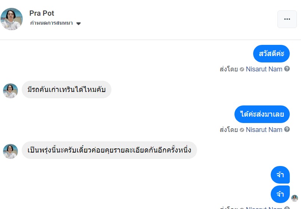The height and width of the screenshot is (209, 301).
Task: Click the upper จ้า message bubble
Action: [x=280, y=175]
